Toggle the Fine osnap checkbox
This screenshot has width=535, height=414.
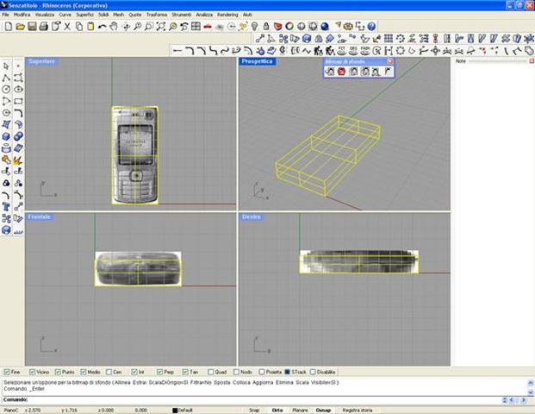7,372
